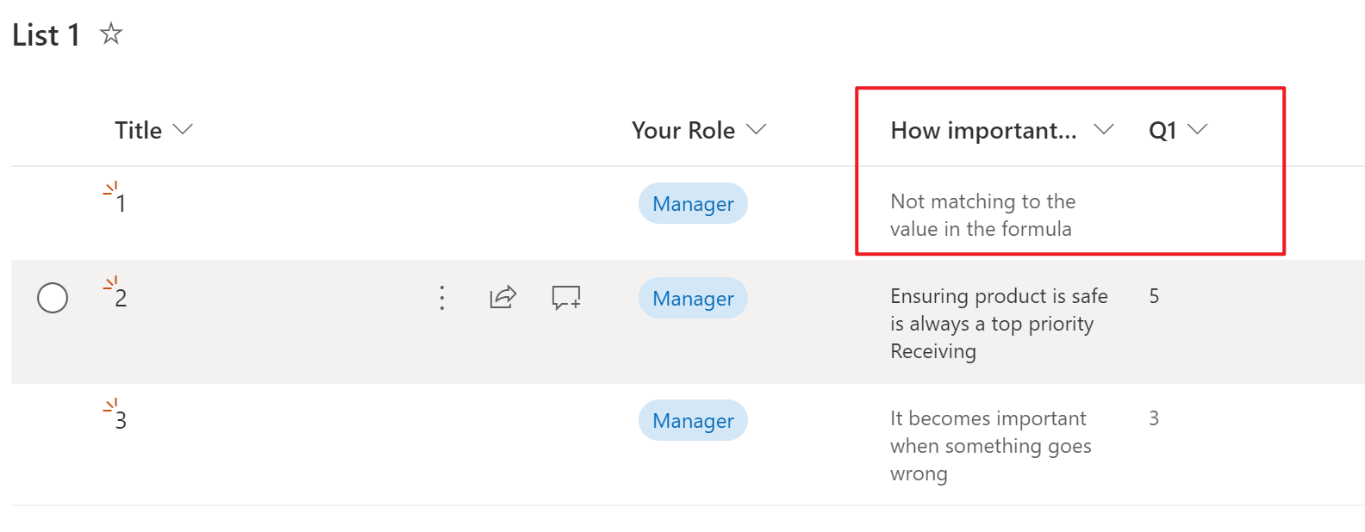Click the Your Role column header
Screen dimensions: 1365x532
(682, 131)
